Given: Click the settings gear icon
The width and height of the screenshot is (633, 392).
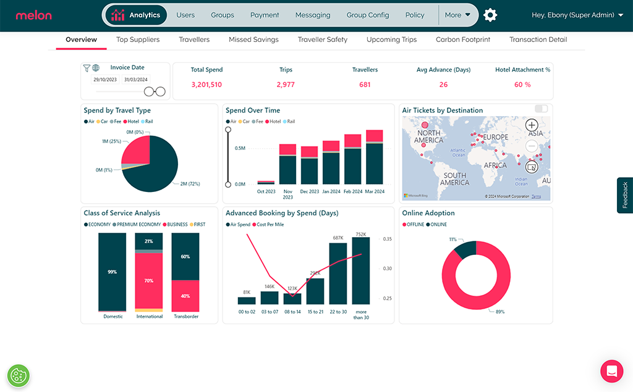Looking at the screenshot, I should pos(490,15).
